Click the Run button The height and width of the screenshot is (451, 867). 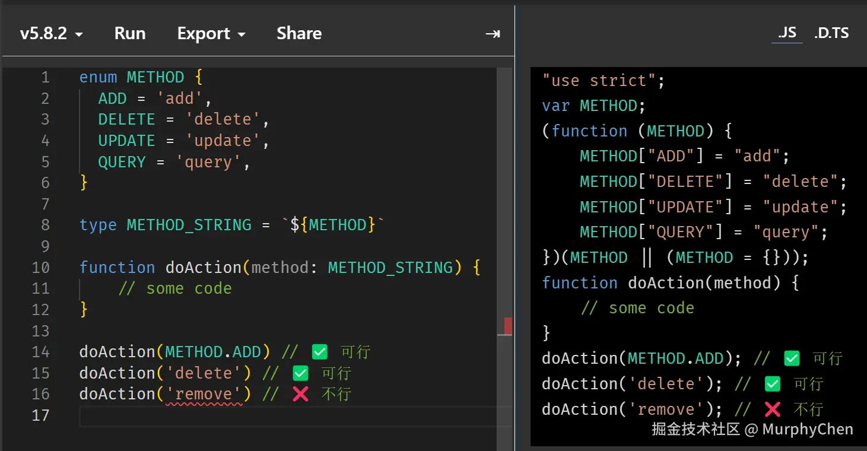(130, 33)
